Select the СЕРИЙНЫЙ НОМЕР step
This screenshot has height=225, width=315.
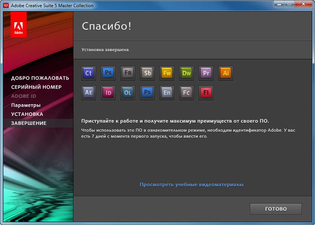[37, 87]
